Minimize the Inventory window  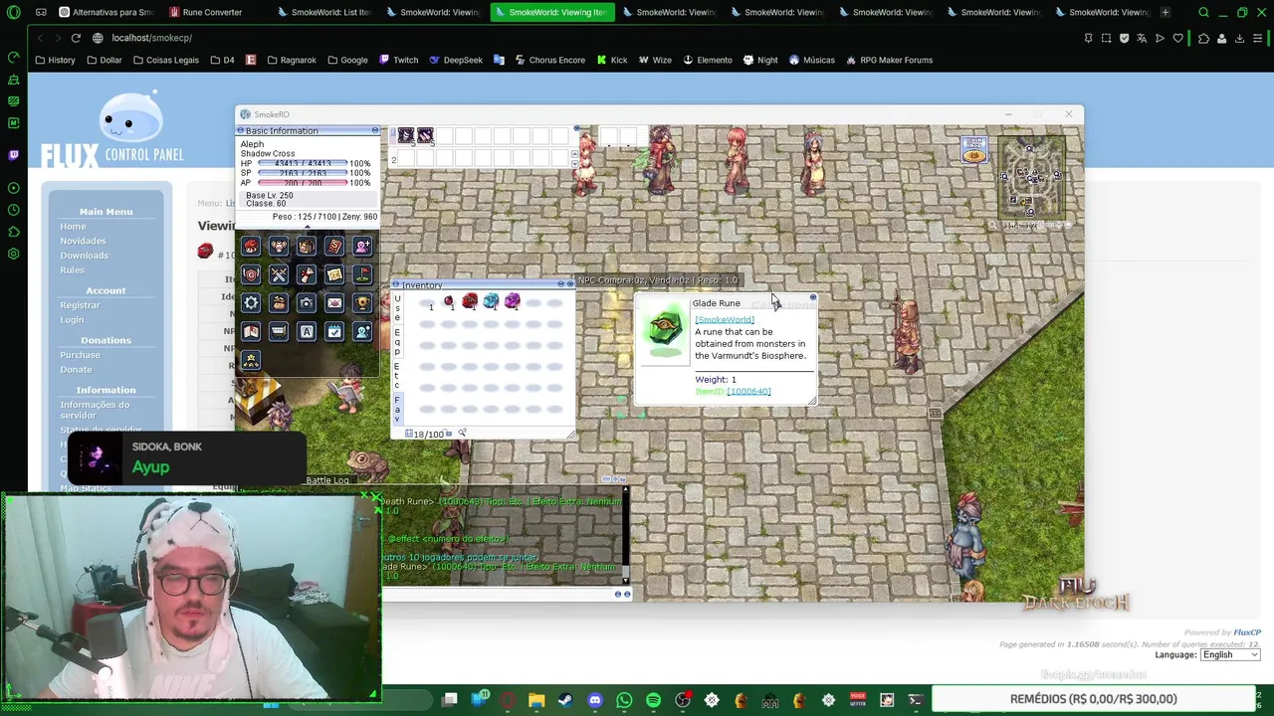(561, 284)
